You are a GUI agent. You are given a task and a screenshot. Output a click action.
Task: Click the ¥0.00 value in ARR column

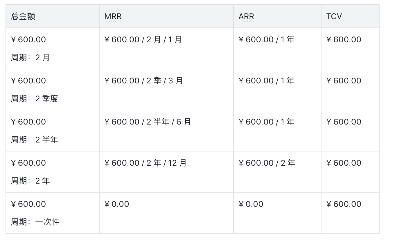(251, 204)
